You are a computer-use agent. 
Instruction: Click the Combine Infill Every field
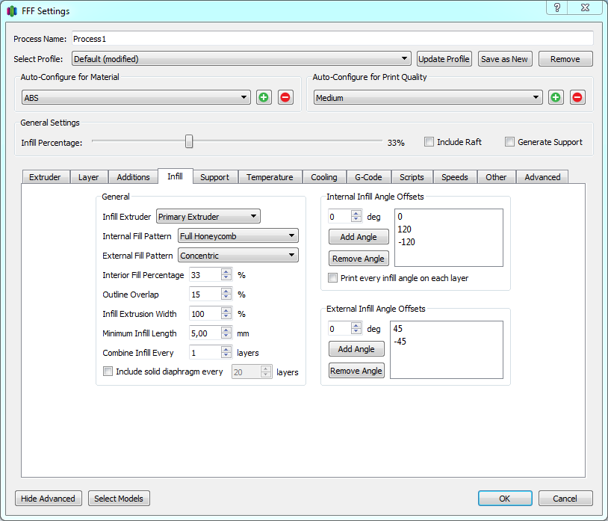[205, 352]
